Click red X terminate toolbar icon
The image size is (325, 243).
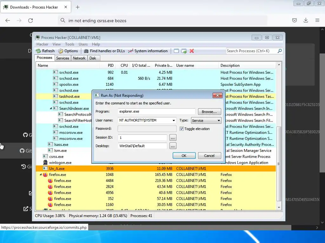click(x=192, y=51)
